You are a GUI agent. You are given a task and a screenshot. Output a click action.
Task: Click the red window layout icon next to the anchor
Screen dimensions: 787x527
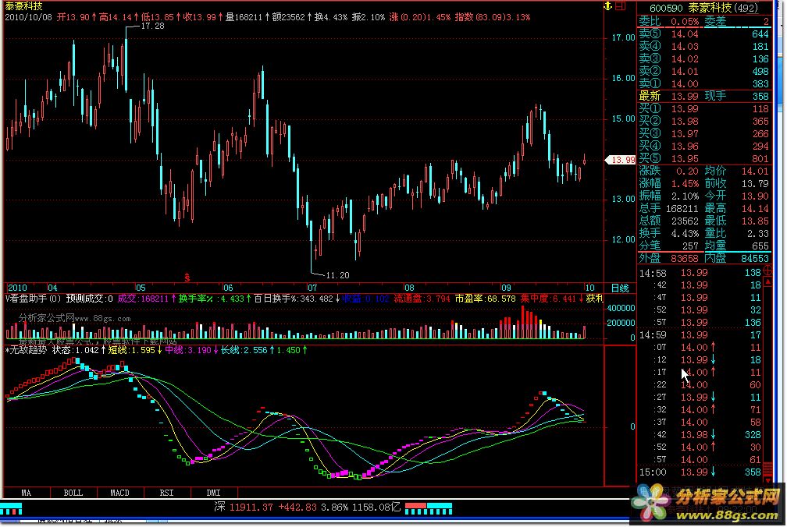coord(621,6)
